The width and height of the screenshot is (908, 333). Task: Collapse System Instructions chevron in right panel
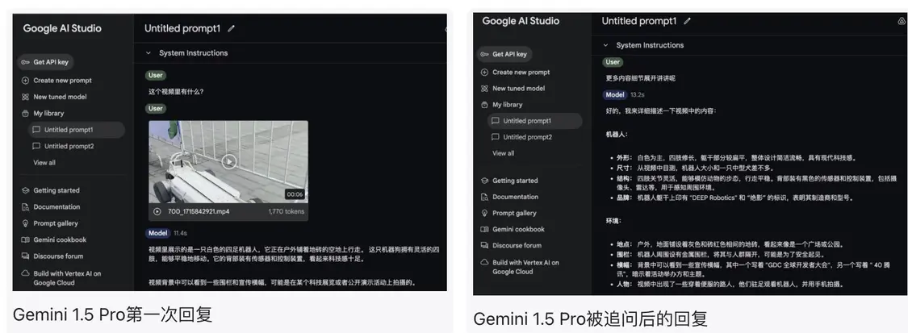(605, 45)
